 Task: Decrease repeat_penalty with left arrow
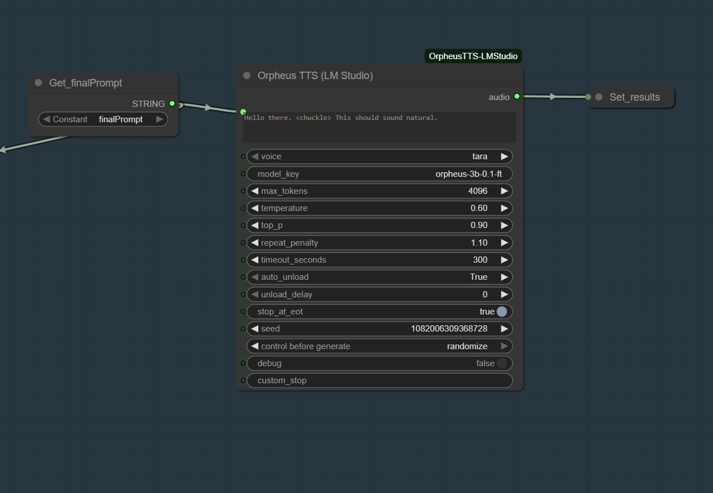(x=254, y=243)
